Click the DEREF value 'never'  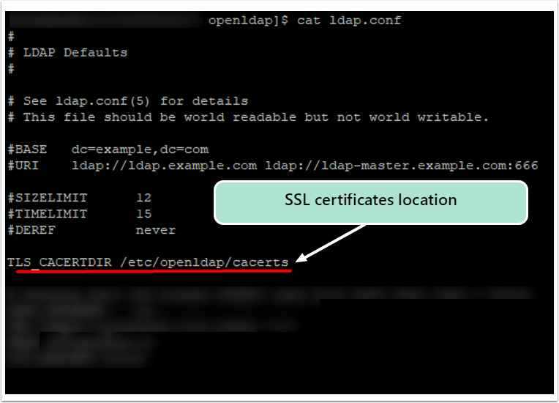pos(156,230)
